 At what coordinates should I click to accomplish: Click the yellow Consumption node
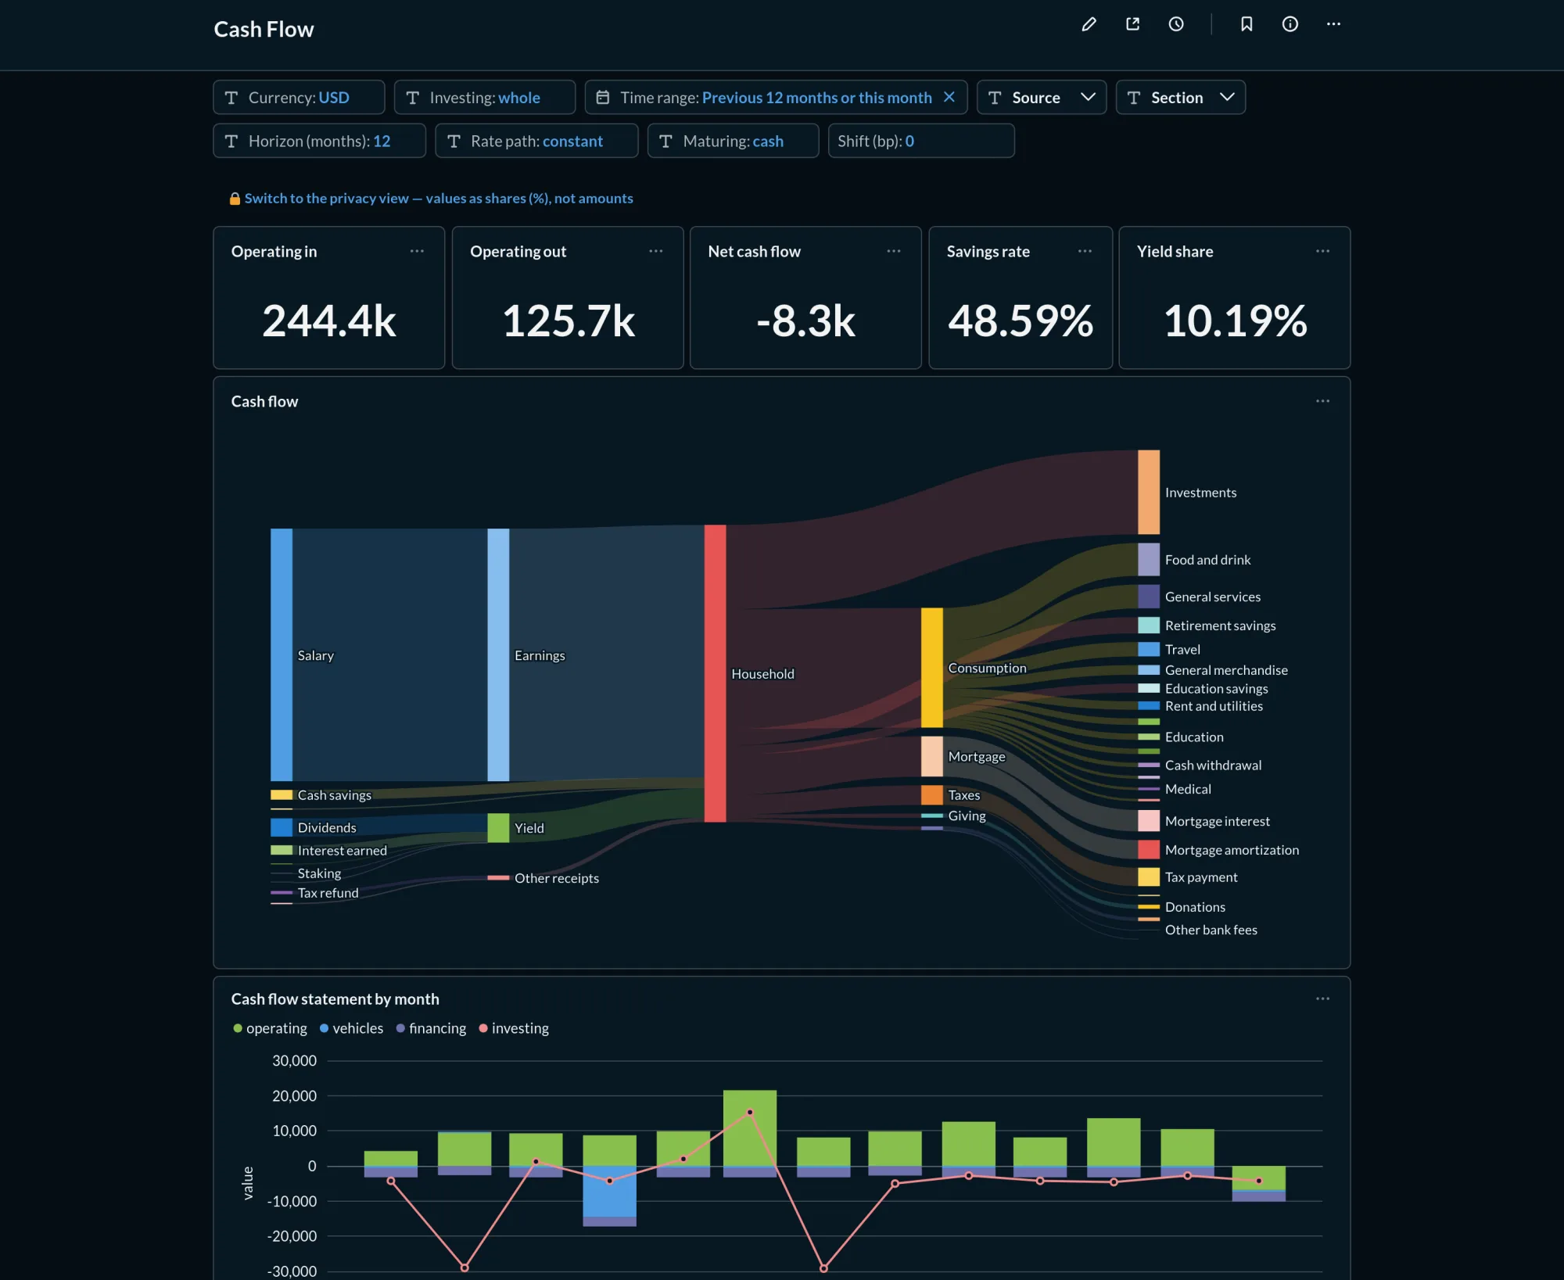pyautogui.click(x=931, y=668)
